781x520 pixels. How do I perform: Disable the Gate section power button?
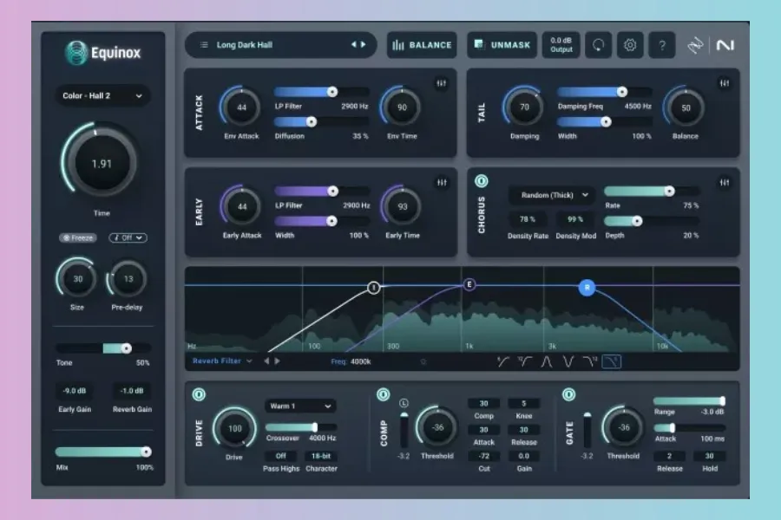568,395
